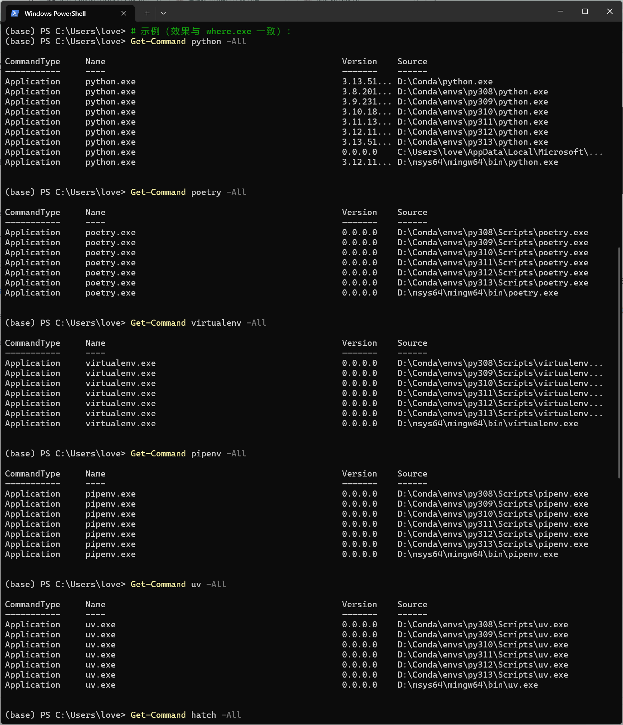Open a new terminal tab with the plus button
The height and width of the screenshot is (725, 623).
pyautogui.click(x=147, y=13)
